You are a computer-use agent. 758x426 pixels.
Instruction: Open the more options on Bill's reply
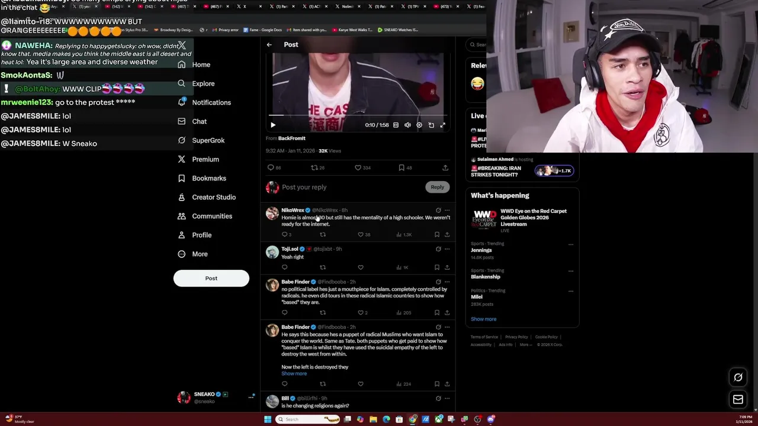coord(447,398)
